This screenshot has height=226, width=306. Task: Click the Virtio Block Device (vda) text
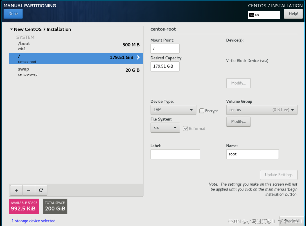click(x=247, y=61)
